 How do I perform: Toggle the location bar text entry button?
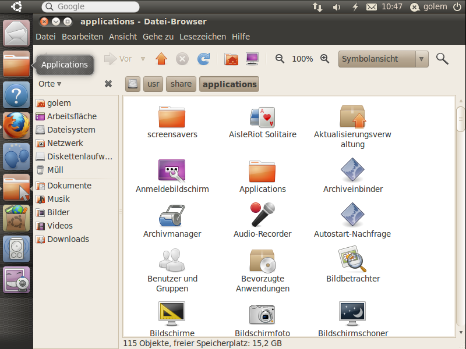point(133,84)
